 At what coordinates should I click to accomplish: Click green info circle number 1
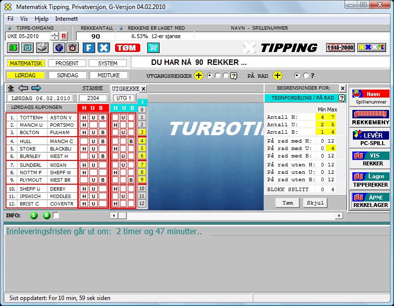(34, 215)
